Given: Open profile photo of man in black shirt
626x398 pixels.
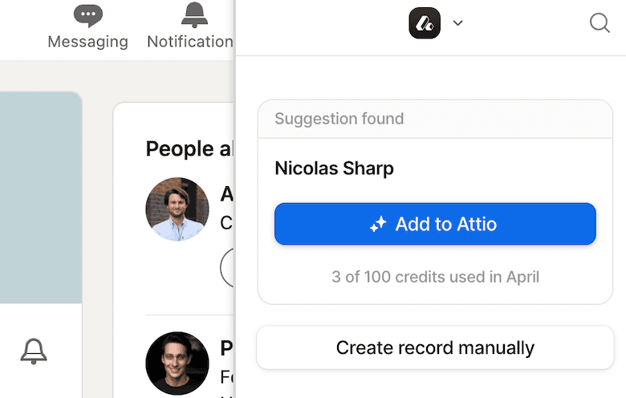Looking at the screenshot, I should [177, 363].
